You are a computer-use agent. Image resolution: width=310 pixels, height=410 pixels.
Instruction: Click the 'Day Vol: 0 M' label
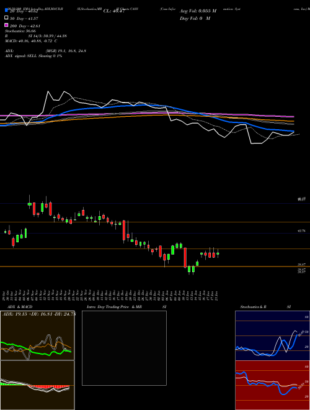point(195,18)
